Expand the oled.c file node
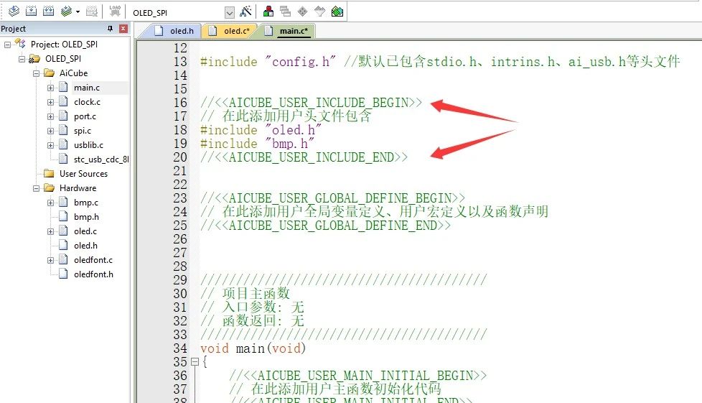702x403 pixels. coord(50,231)
